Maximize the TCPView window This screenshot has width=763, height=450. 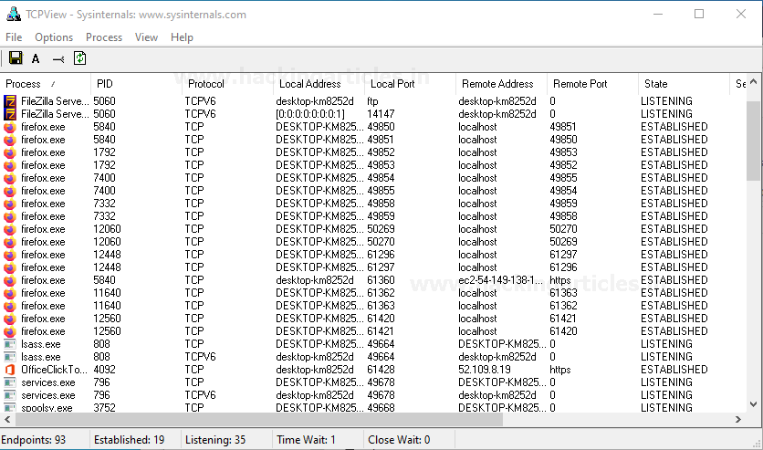click(x=699, y=14)
